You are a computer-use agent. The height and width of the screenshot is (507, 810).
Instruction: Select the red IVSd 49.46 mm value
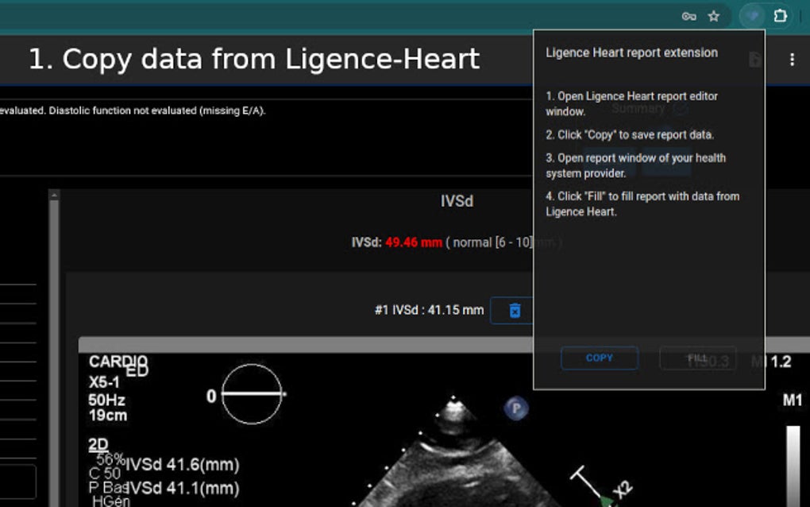[413, 242]
